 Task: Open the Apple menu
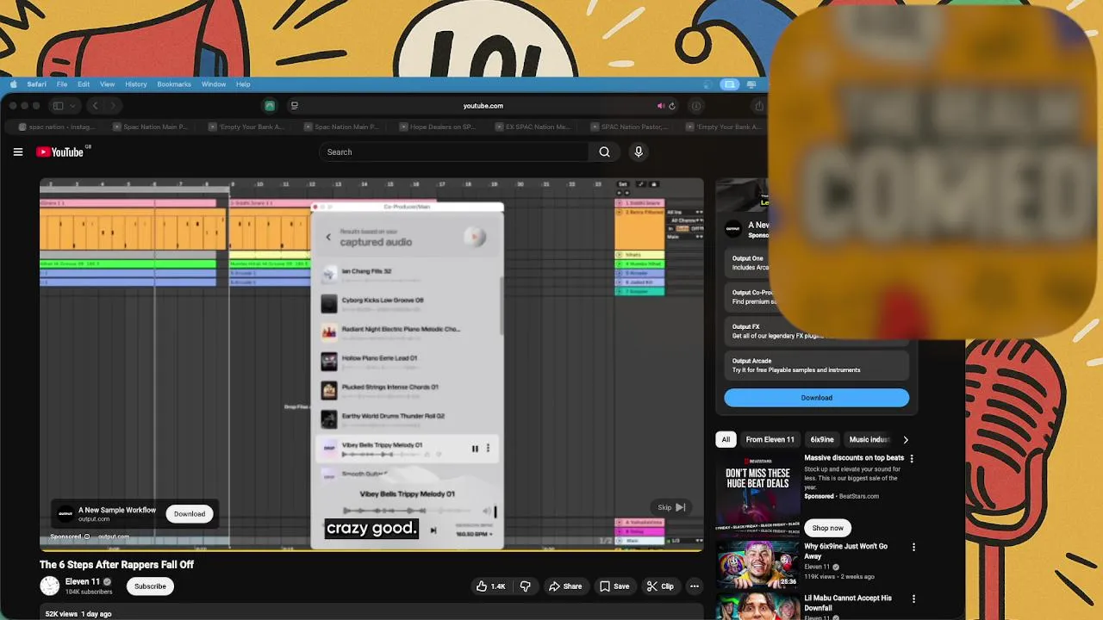[13, 84]
